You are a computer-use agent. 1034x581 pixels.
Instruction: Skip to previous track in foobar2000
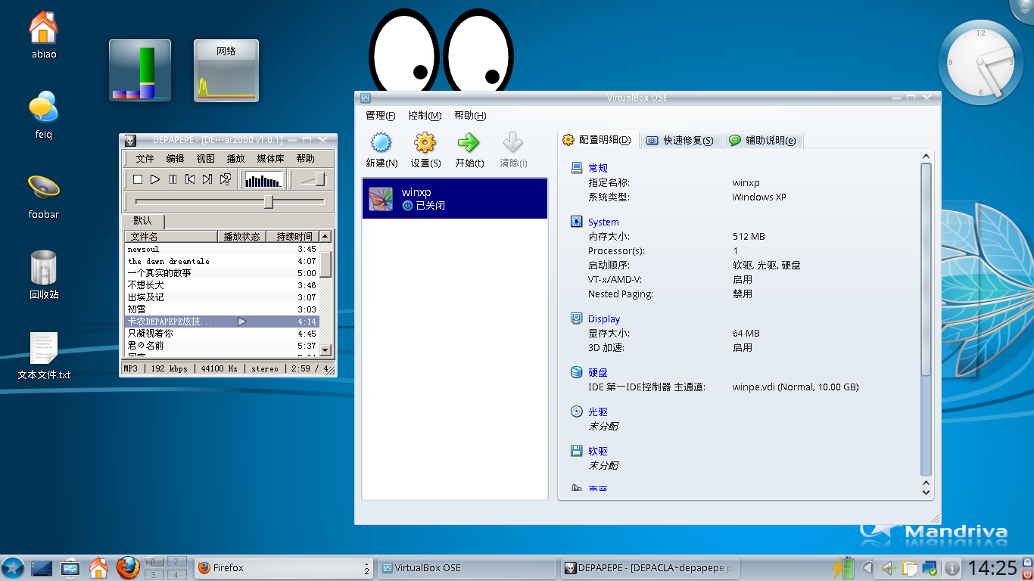190,179
